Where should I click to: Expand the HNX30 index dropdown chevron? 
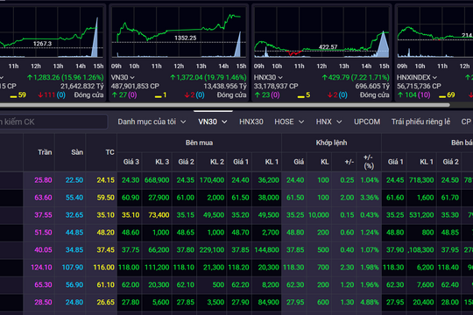click(280, 78)
